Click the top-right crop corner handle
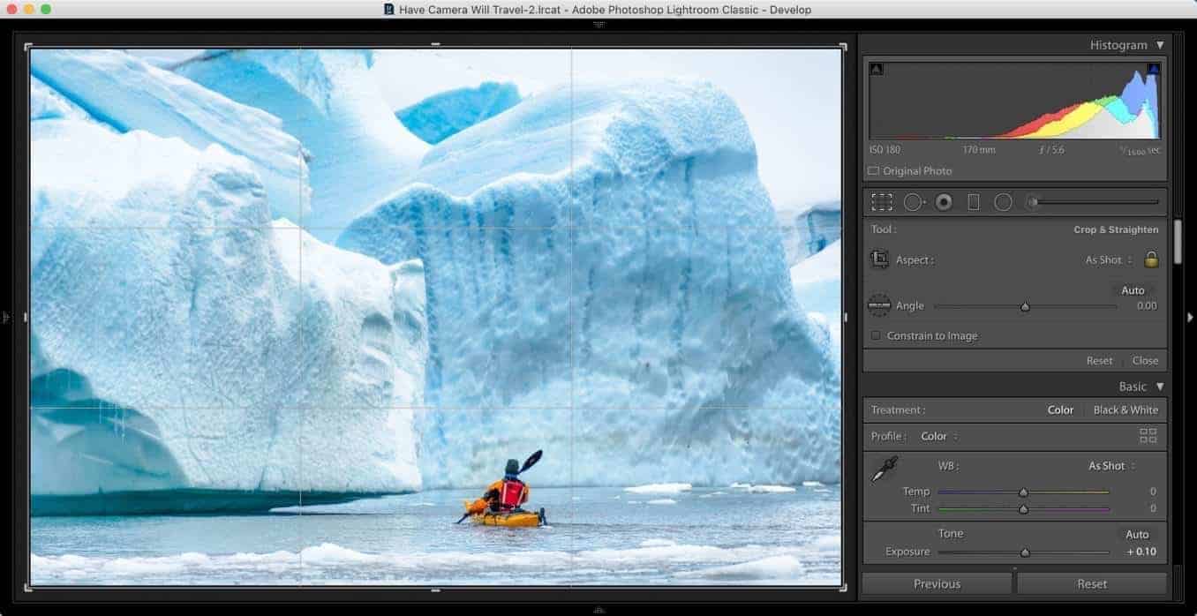1197x616 pixels. (x=843, y=47)
